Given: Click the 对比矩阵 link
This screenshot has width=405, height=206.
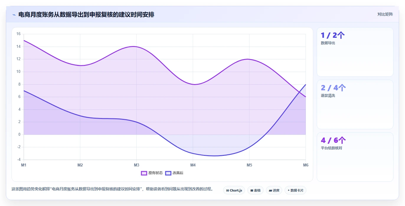Looking at the screenshot, I should (x=385, y=14).
